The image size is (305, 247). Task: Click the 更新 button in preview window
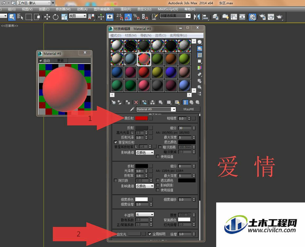point(60,60)
